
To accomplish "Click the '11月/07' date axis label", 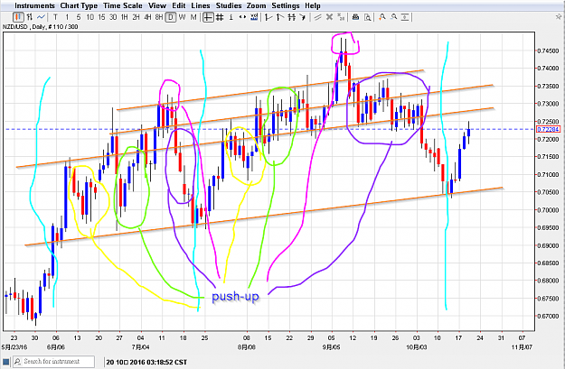I will tap(523, 347).
